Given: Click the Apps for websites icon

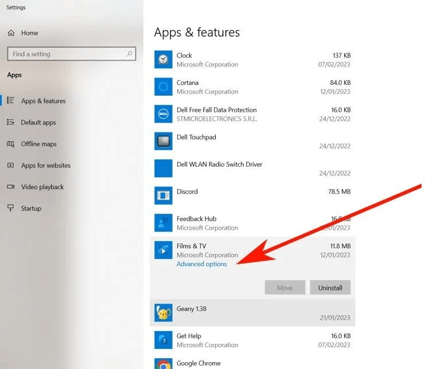Looking at the screenshot, I should 10,165.
